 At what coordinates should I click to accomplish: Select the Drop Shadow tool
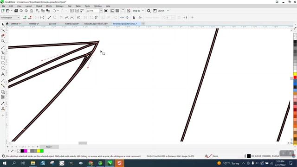(x=3, y=92)
